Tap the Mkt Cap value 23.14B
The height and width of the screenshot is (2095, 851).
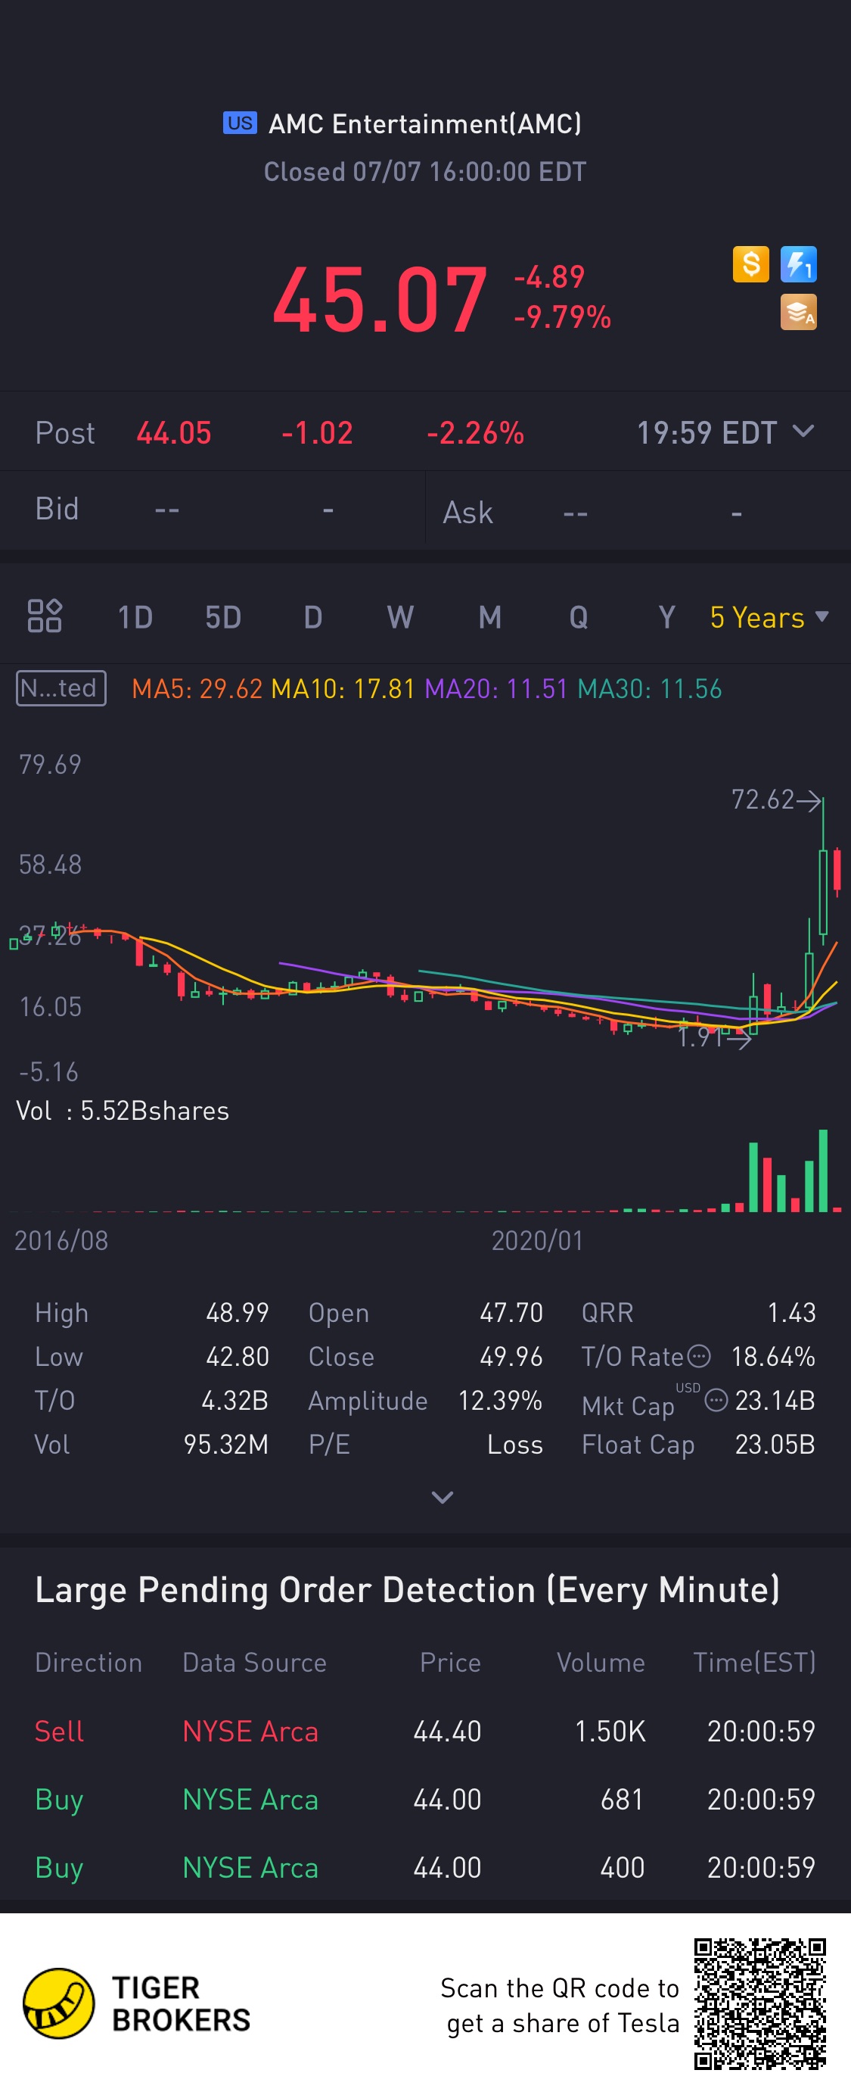[x=775, y=1400]
